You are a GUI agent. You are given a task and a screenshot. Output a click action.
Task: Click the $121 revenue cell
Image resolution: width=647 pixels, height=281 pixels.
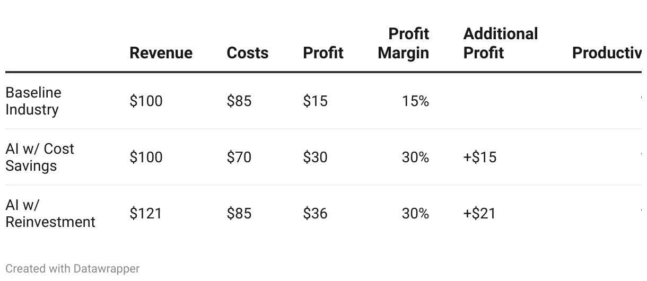(146, 213)
